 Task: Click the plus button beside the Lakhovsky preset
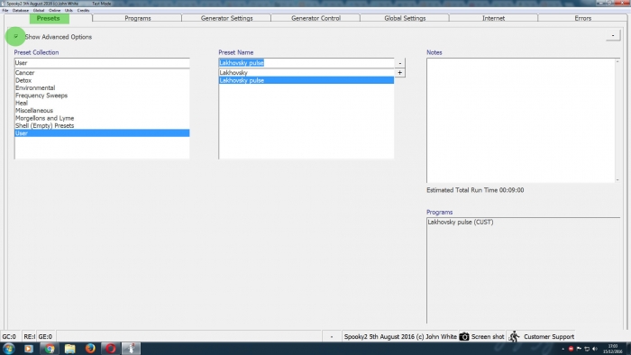[x=399, y=73]
